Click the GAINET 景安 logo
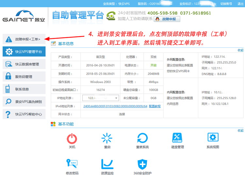The image size is (245, 184). pyautogui.click(x=24, y=16)
